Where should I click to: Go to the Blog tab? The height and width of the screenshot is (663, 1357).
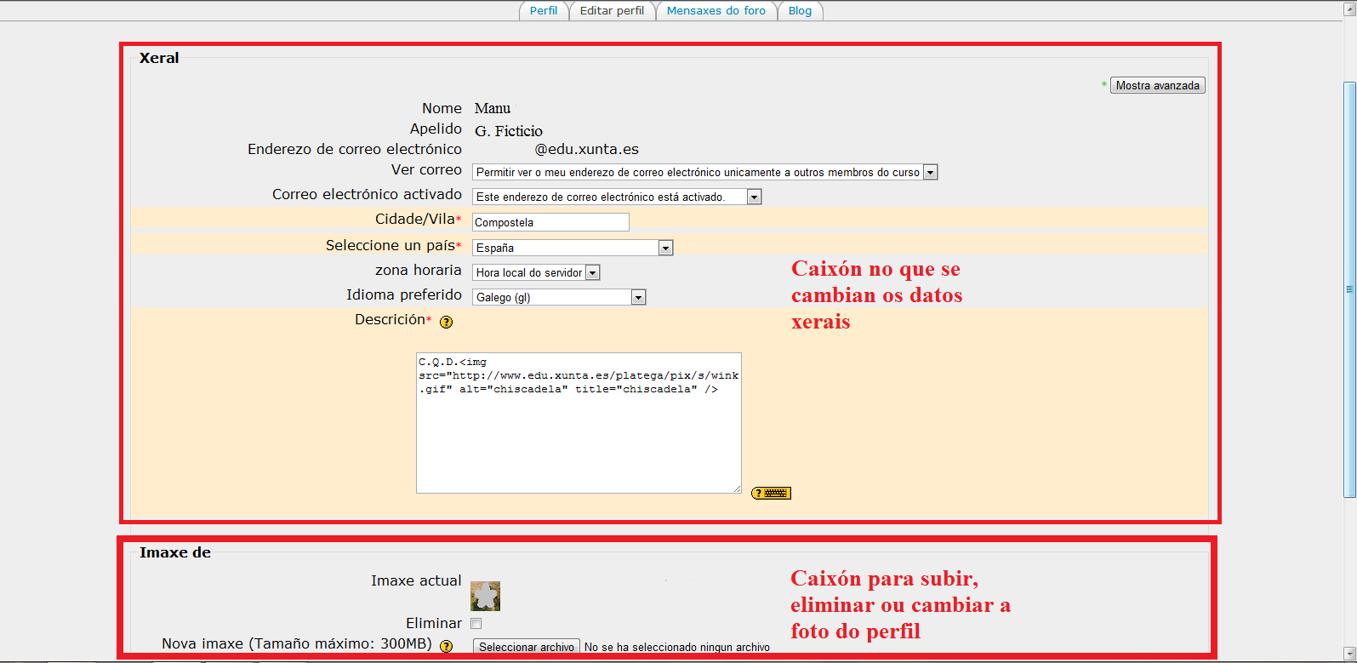click(x=800, y=11)
